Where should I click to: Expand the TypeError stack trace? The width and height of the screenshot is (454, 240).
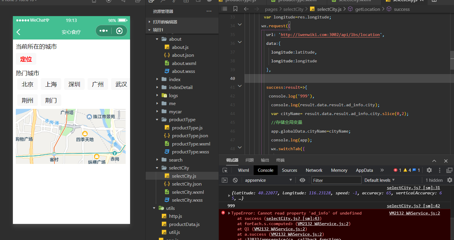point(229,213)
